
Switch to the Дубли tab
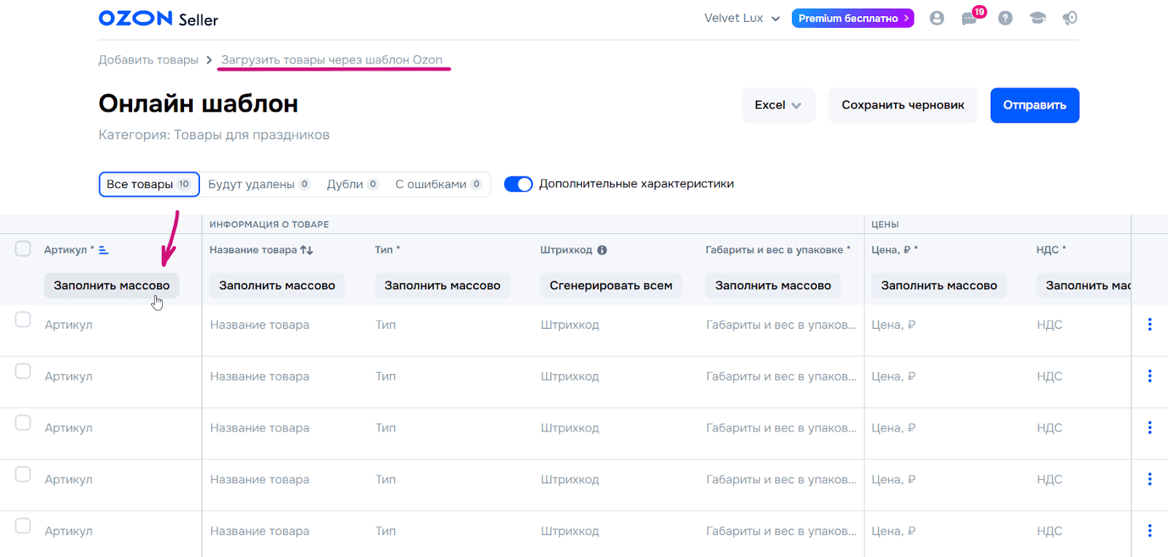pyautogui.click(x=352, y=184)
